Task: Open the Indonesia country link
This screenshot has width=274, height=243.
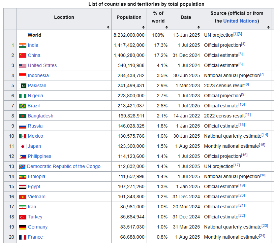Action: tap(38, 76)
